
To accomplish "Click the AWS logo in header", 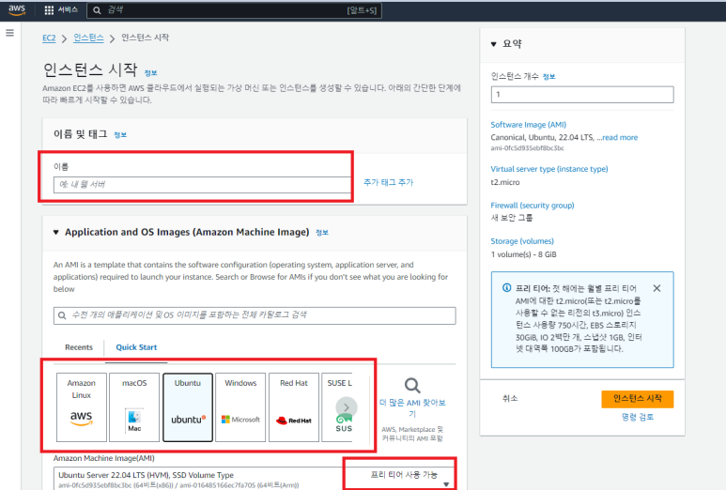I will coord(17,10).
